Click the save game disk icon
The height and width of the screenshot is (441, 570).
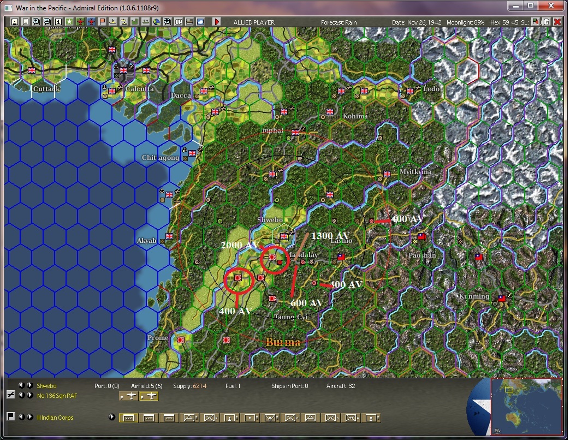[15, 22]
